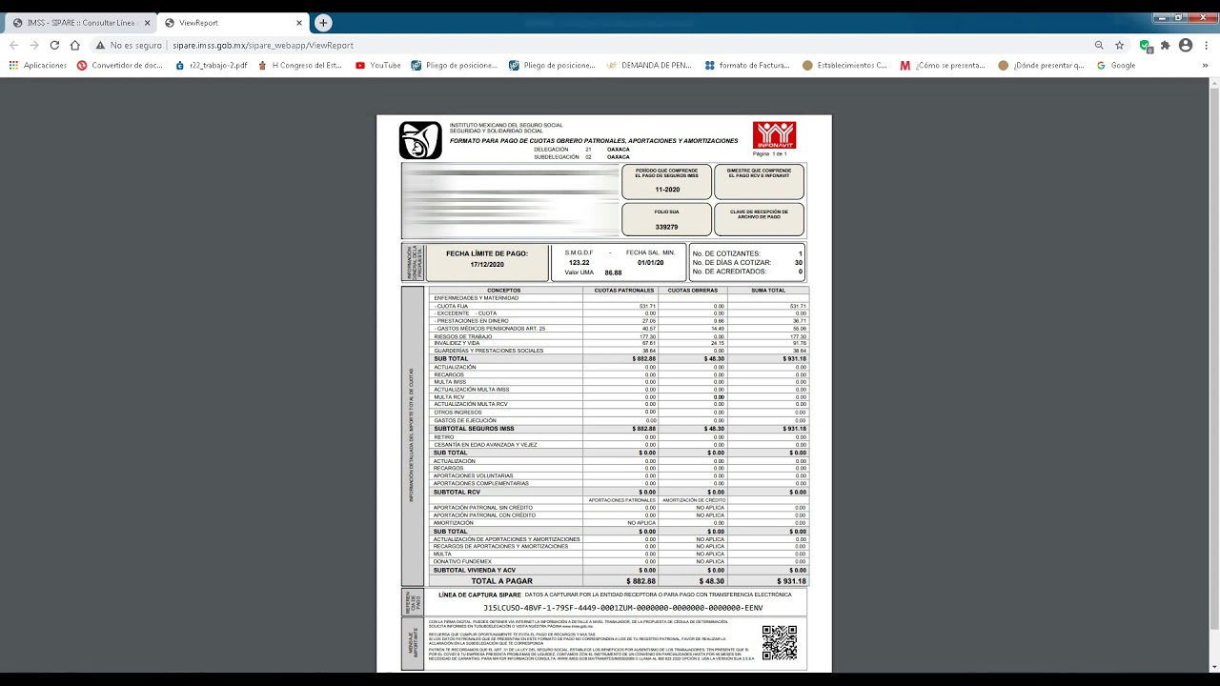
Task: Open formato de Factura bookmark
Action: [x=747, y=66]
